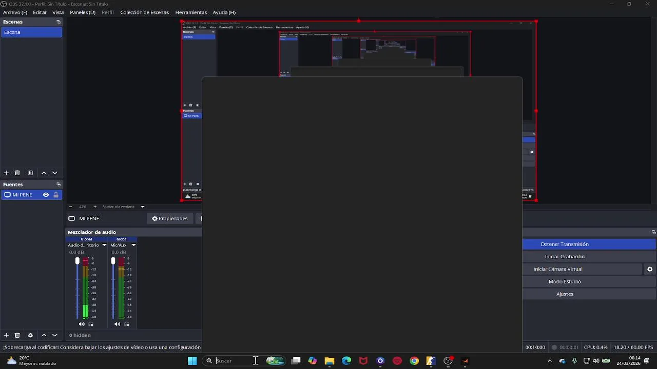The width and height of the screenshot is (657, 369).
Task: Undock the Escenas panel with its float icon
Action: point(59,22)
